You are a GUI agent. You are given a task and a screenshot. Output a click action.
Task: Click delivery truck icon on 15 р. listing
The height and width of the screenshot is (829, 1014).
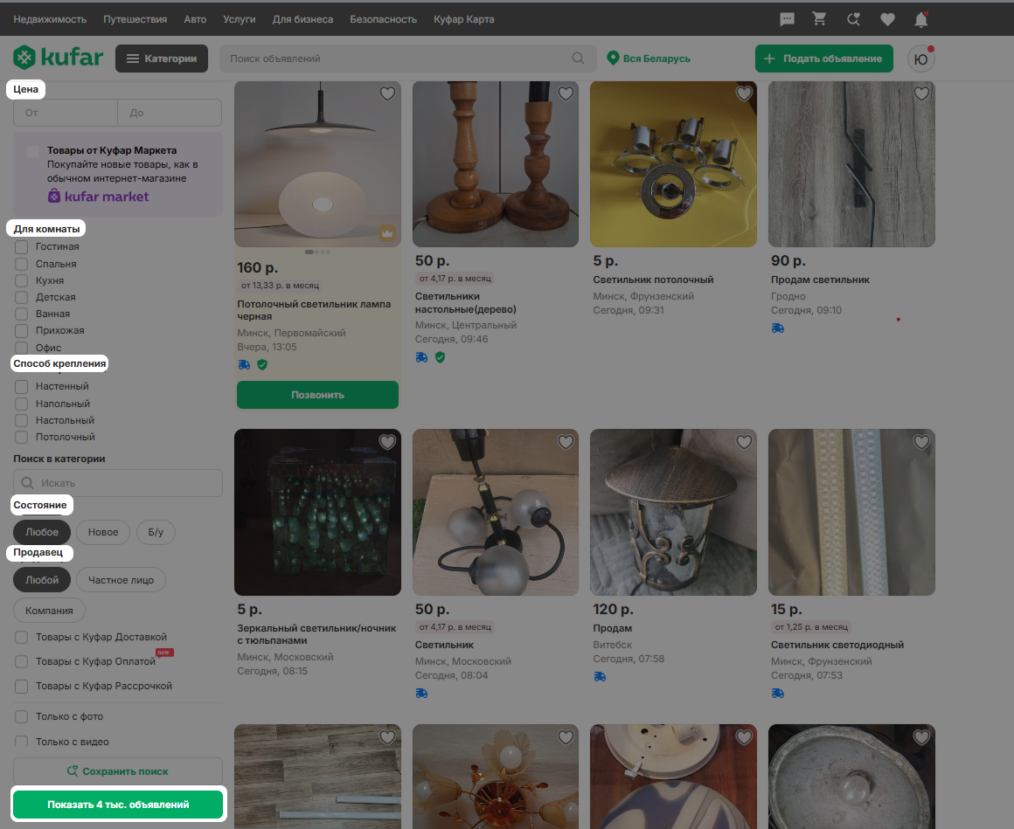click(x=777, y=694)
